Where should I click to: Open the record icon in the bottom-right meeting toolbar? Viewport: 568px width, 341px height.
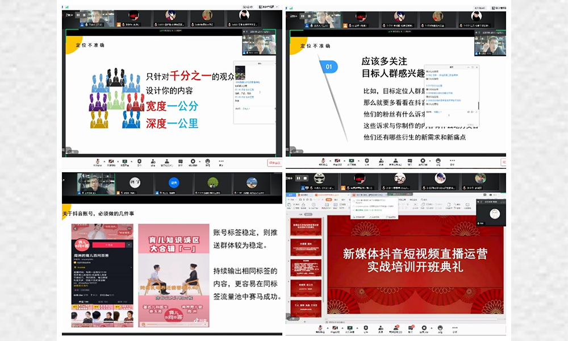coord(424,328)
